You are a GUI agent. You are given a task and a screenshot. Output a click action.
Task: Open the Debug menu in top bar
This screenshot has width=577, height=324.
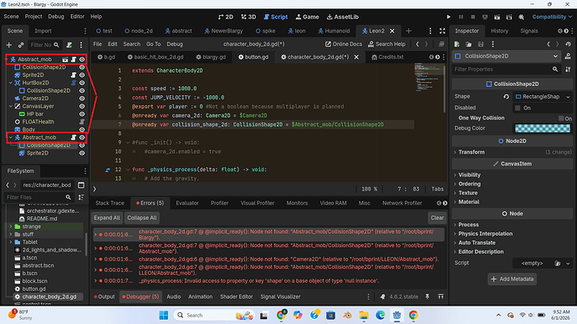[x=56, y=17]
